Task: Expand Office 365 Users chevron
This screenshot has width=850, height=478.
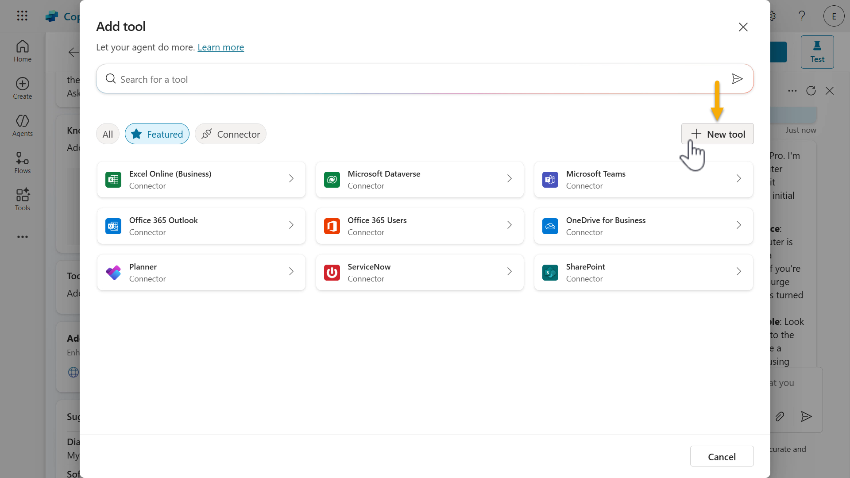Action: pos(510,225)
